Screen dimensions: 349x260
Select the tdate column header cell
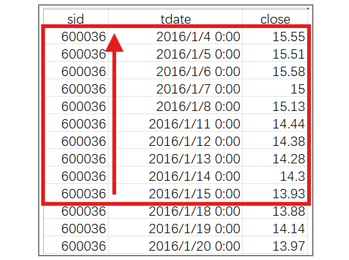(175, 18)
